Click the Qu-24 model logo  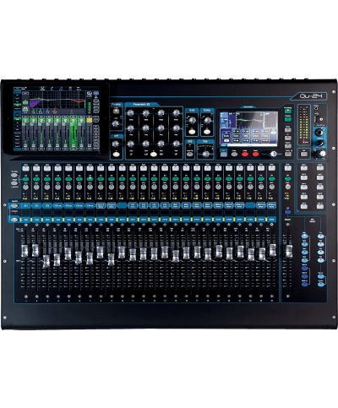311,96
